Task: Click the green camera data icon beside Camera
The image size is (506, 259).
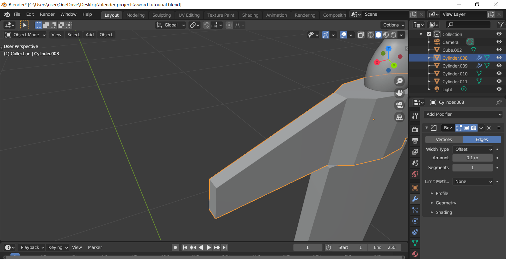Action: click(470, 42)
